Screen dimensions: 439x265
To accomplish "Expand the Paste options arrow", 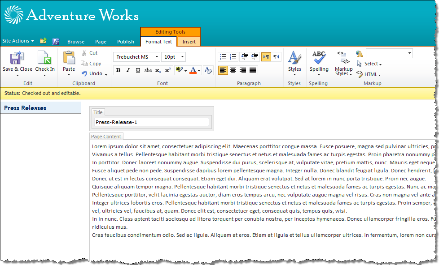I will click(69, 75).
